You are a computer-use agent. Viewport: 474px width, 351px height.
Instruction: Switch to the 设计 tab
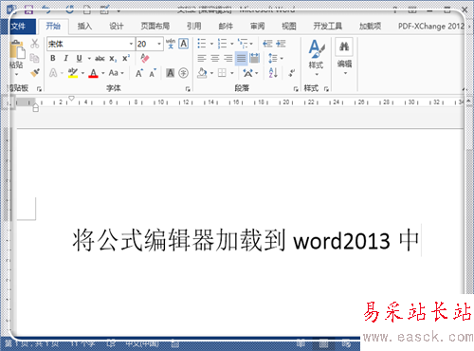pos(117,26)
